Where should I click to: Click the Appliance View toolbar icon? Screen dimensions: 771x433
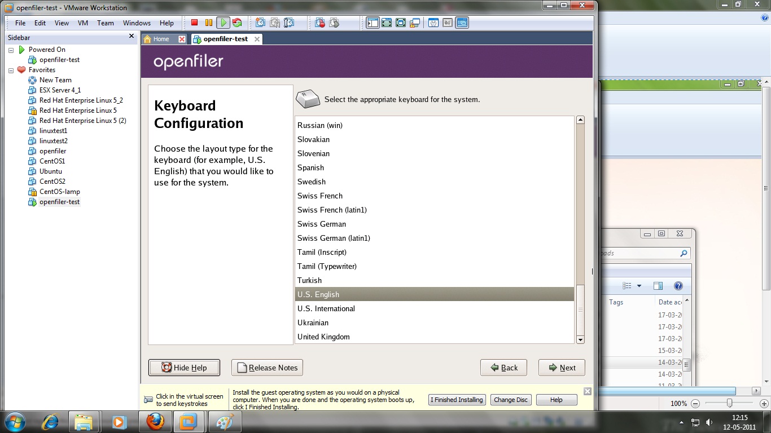click(448, 23)
